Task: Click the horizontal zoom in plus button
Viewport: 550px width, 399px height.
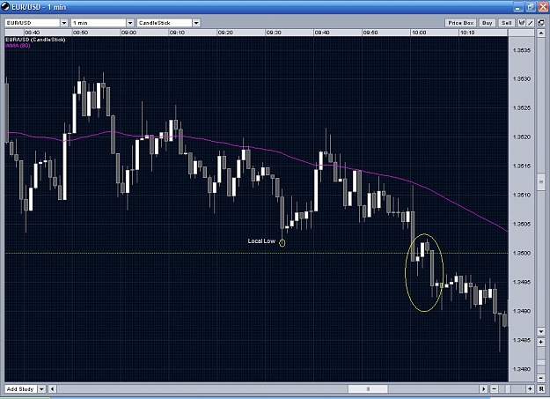Action: (530, 388)
